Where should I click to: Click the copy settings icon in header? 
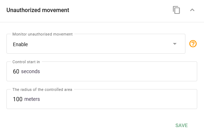[x=176, y=10]
